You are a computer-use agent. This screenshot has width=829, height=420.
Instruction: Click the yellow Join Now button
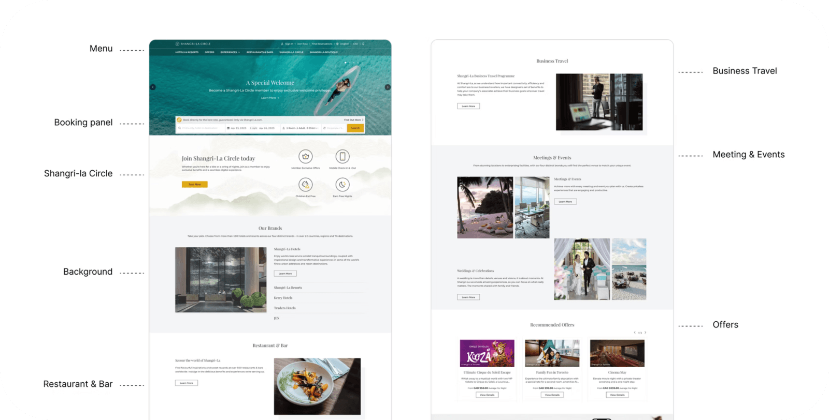point(195,184)
